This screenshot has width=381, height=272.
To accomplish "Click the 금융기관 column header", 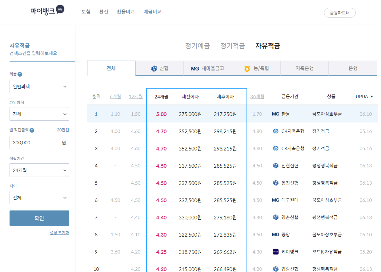I will tap(290, 97).
